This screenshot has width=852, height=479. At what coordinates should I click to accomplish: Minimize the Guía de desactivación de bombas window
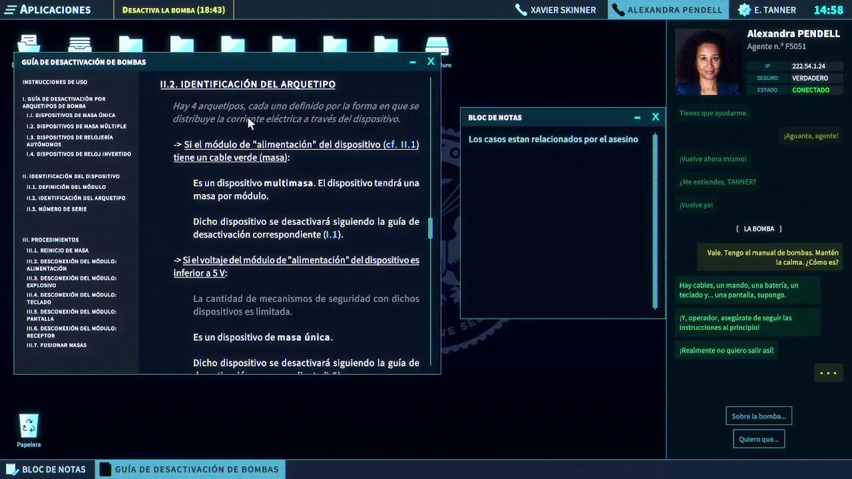[x=413, y=62]
